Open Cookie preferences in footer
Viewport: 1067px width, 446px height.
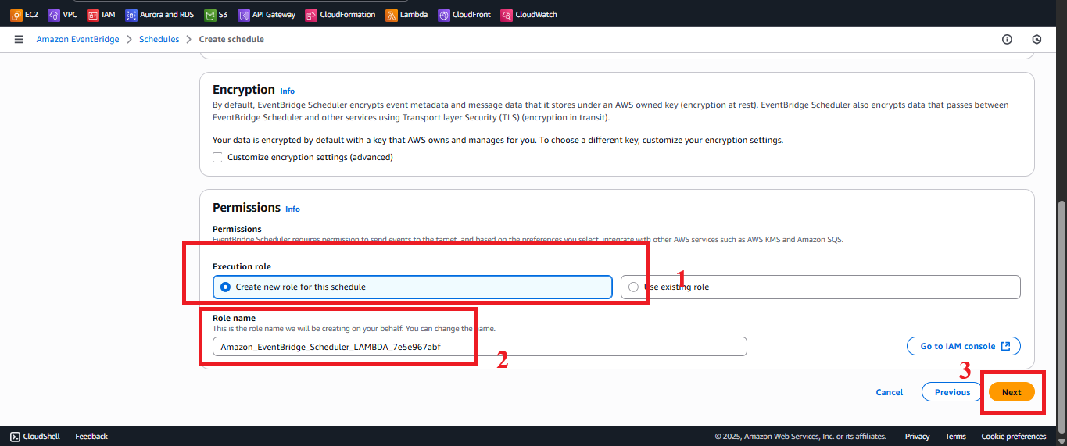1013,437
